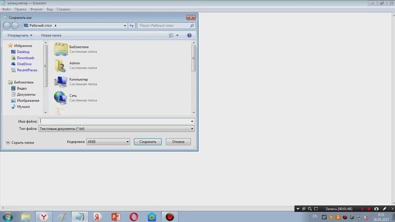Open the Компьютер system folder
395x222 pixels.
click(75, 81)
